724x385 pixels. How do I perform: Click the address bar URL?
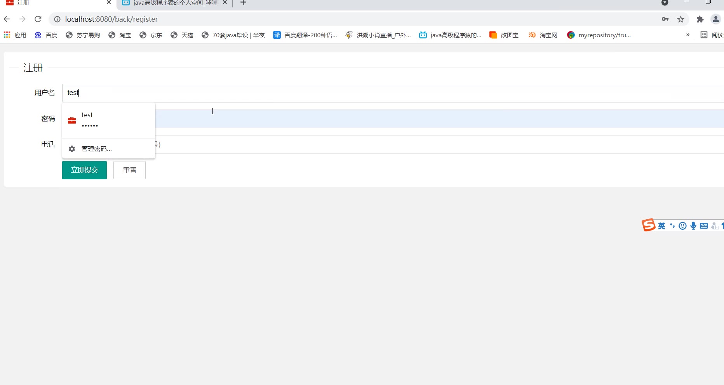(111, 19)
